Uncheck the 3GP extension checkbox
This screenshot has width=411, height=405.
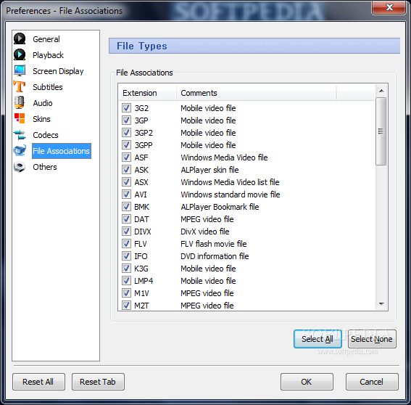126,120
